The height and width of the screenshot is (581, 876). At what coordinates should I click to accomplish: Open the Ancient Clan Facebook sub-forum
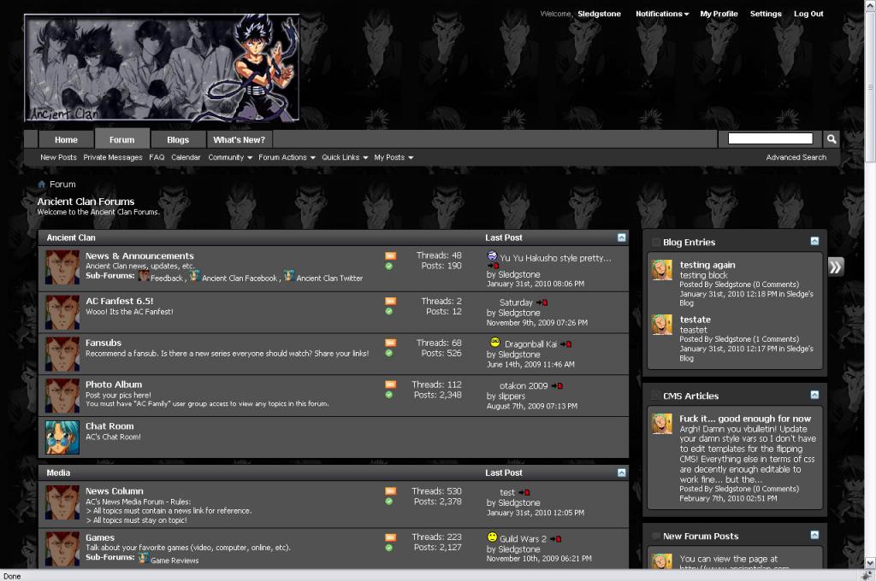240,278
